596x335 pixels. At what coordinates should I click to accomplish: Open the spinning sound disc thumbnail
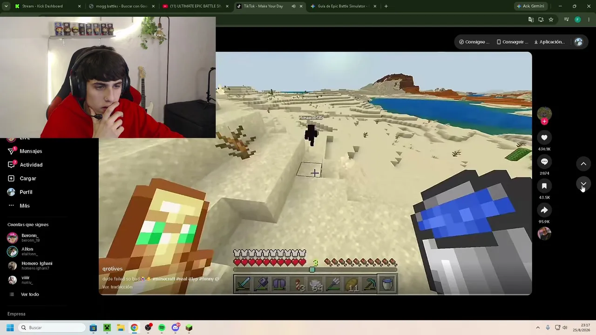(544, 233)
